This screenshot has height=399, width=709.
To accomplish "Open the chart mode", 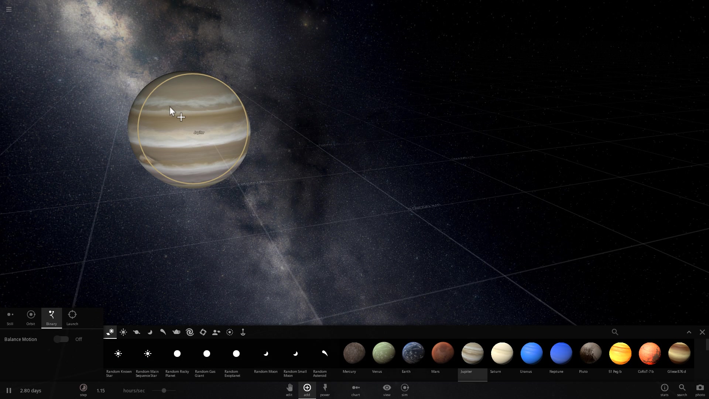I will point(356,390).
